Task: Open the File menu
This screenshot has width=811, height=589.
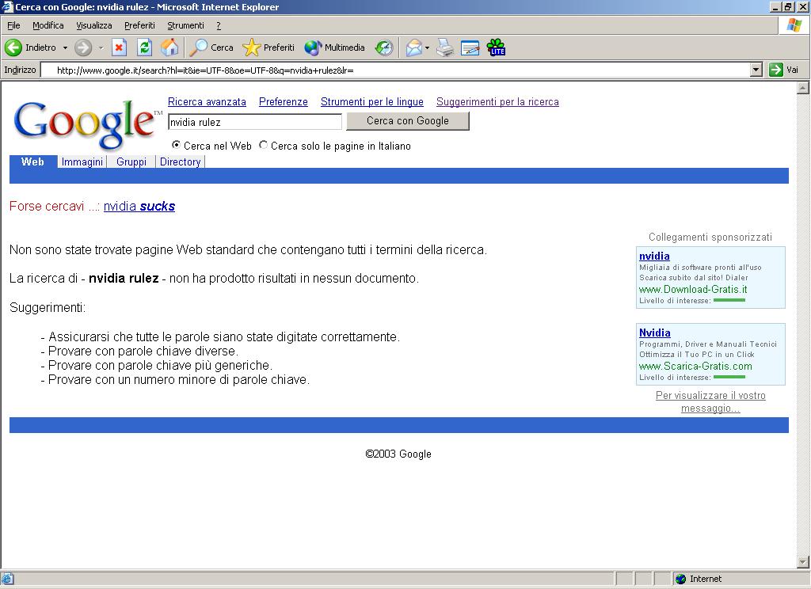Action: click(x=13, y=25)
